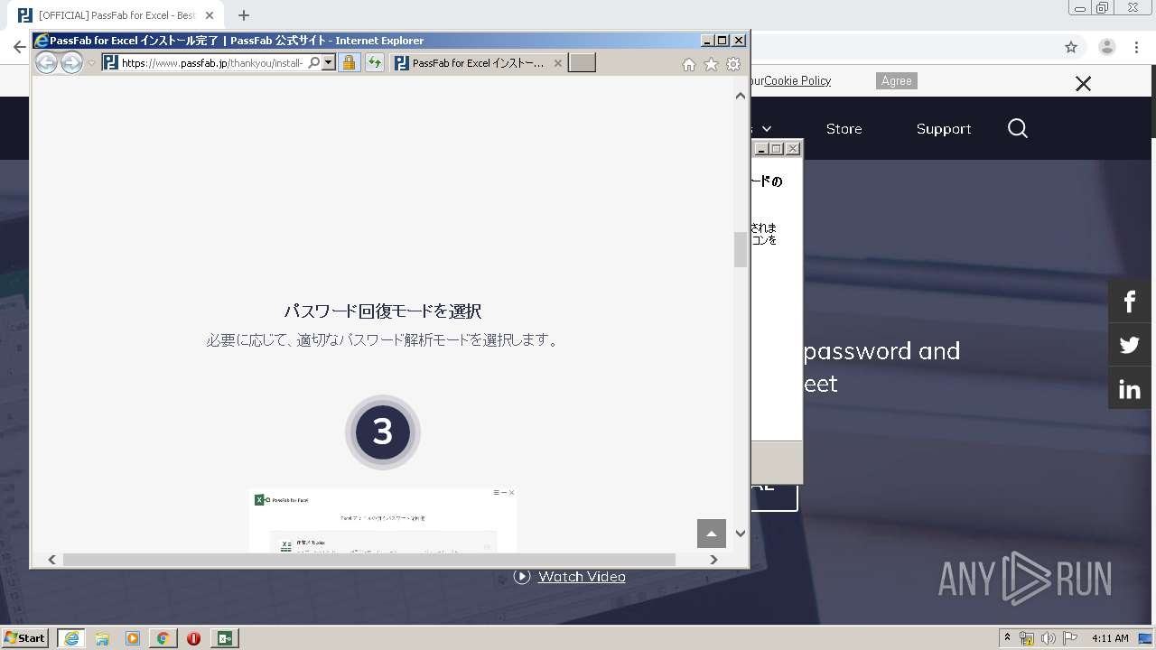Click the IE vertical scrollbar up arrow
Screen dimensions: 1156x650
tap(741, 96)
